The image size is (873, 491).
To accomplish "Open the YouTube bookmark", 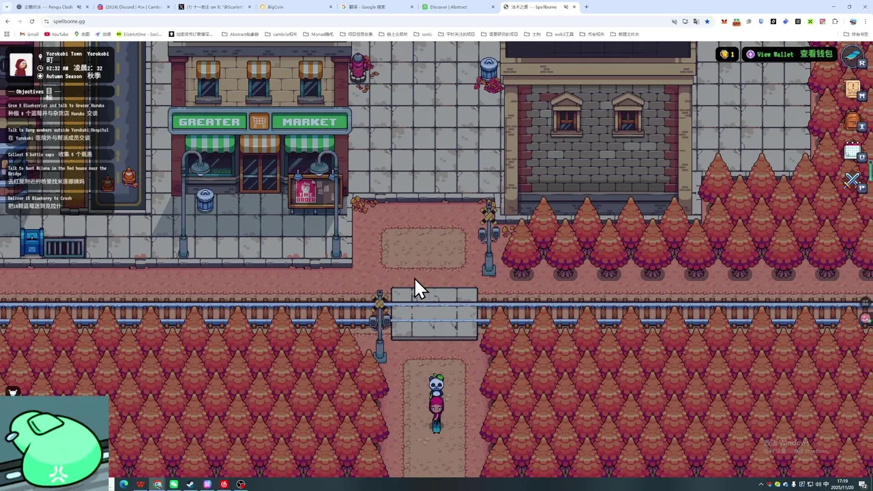I will [x=57, y=34].
